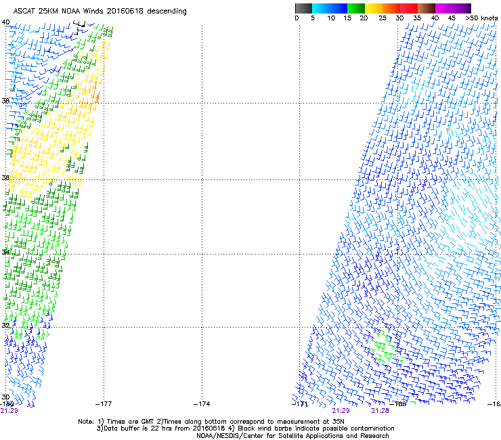501x440 pixels.
Task: Click note 'Times along bottom correspond to measurement at 35N'
Action: pos(254,422)
